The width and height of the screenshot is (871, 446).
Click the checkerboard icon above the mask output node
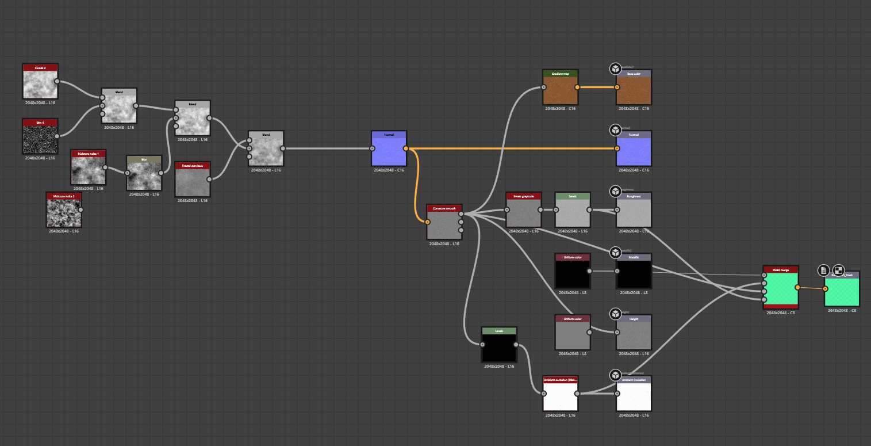coord(839,270)
